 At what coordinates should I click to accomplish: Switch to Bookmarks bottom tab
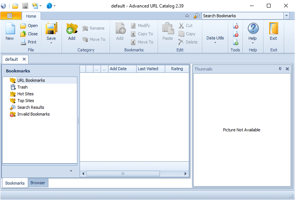click(x=15, y=183)
